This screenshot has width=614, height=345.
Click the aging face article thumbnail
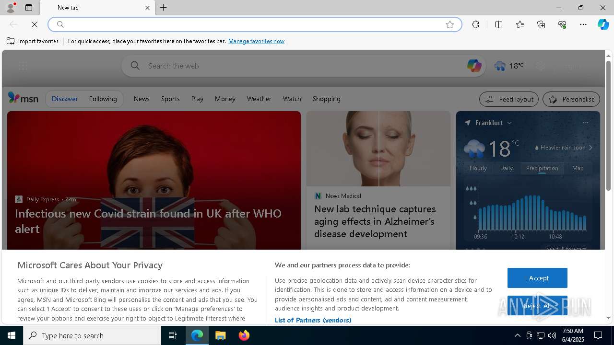tap(378, 149)
